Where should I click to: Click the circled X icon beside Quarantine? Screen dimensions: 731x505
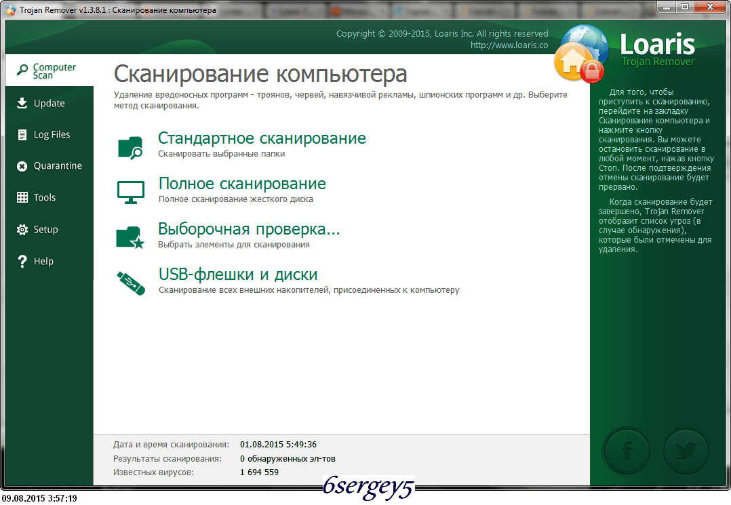click(x=22, y=166)
